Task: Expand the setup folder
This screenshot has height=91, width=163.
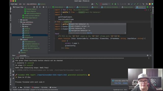Action: click(x=21, y=26)
